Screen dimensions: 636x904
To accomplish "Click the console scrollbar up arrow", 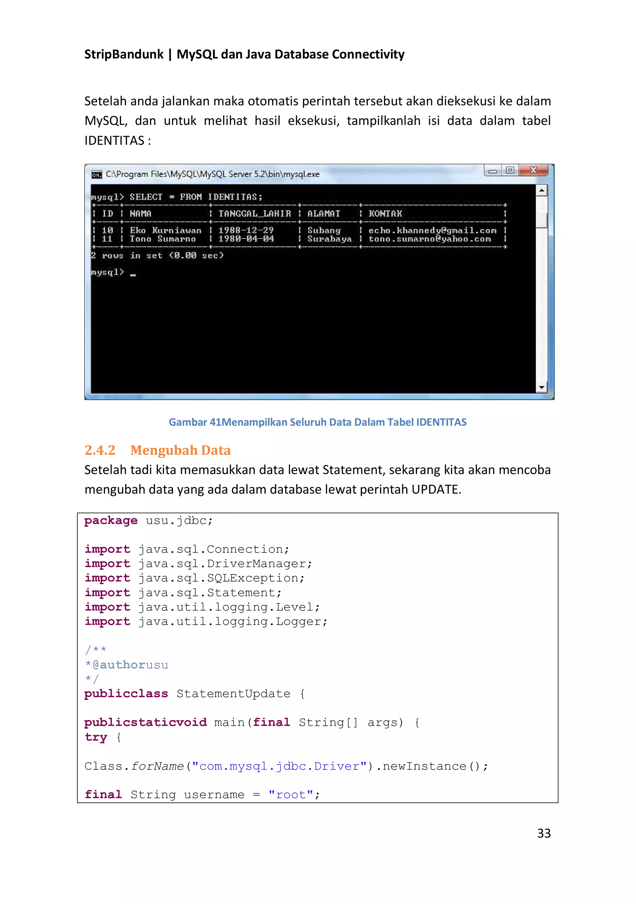I will click(x=542, y=190).
